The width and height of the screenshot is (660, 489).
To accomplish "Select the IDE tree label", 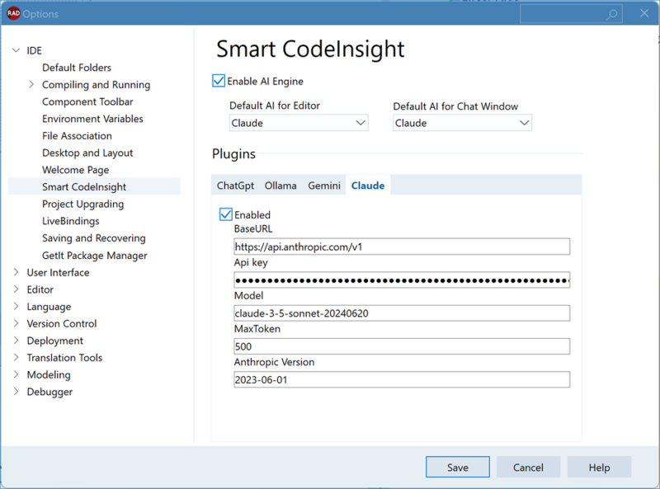I will click(x=34, y=50).
